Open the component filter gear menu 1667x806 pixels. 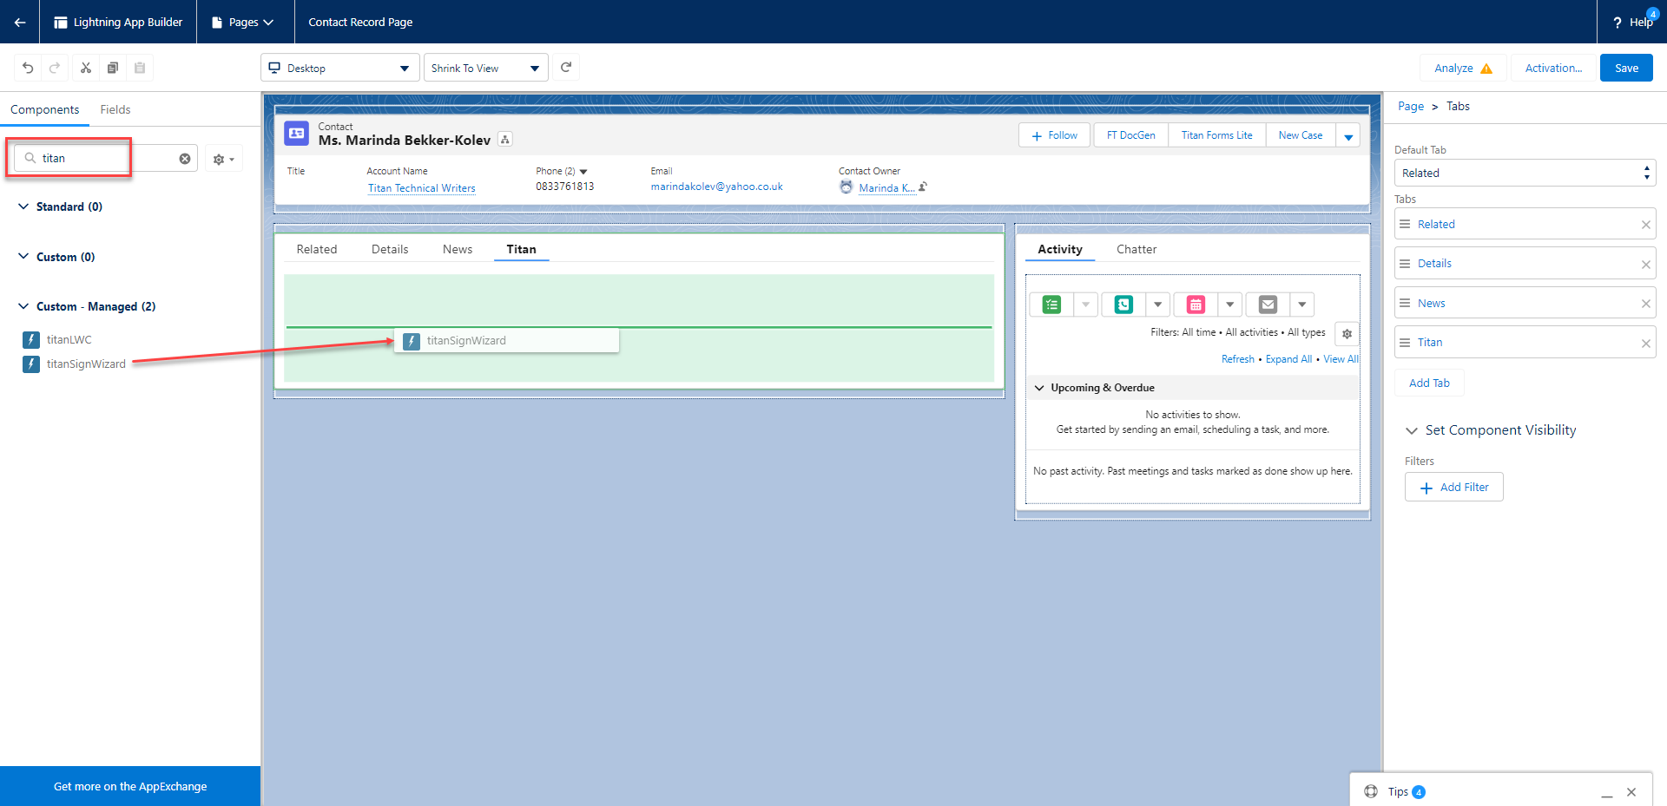[223, 159]
